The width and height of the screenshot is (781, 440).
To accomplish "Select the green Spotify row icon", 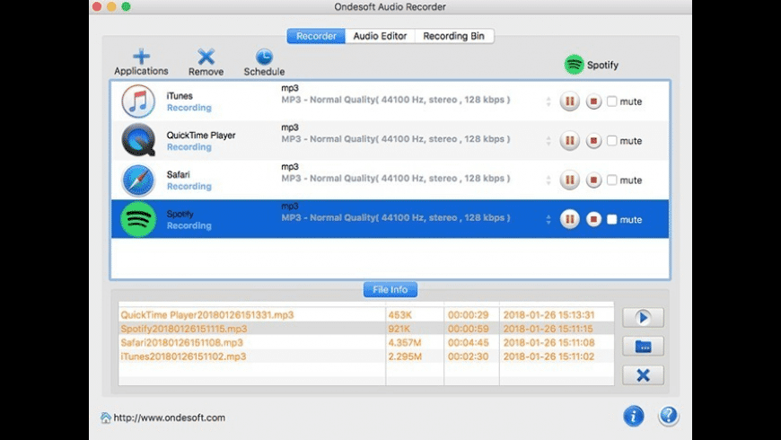I will pos(138,219).
